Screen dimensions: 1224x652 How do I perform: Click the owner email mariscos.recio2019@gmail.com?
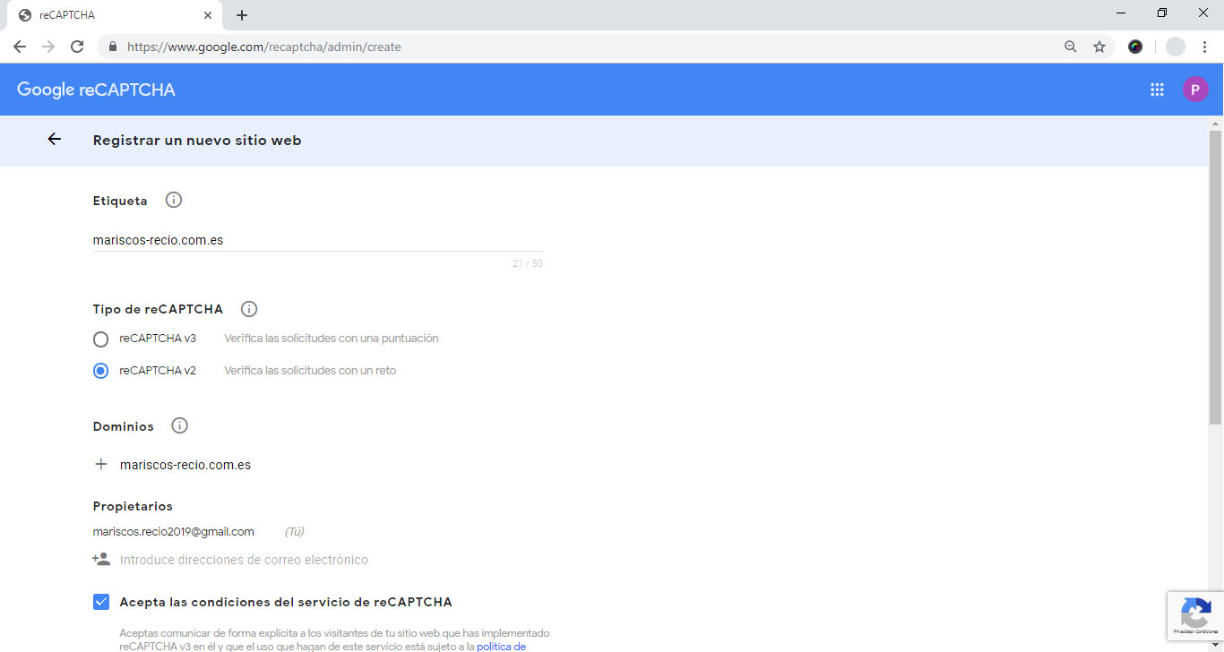(x=174, y=531)
